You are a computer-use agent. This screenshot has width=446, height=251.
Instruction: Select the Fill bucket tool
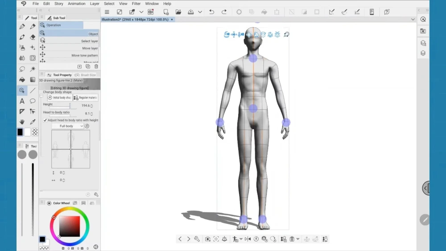(x=22, y=80)
